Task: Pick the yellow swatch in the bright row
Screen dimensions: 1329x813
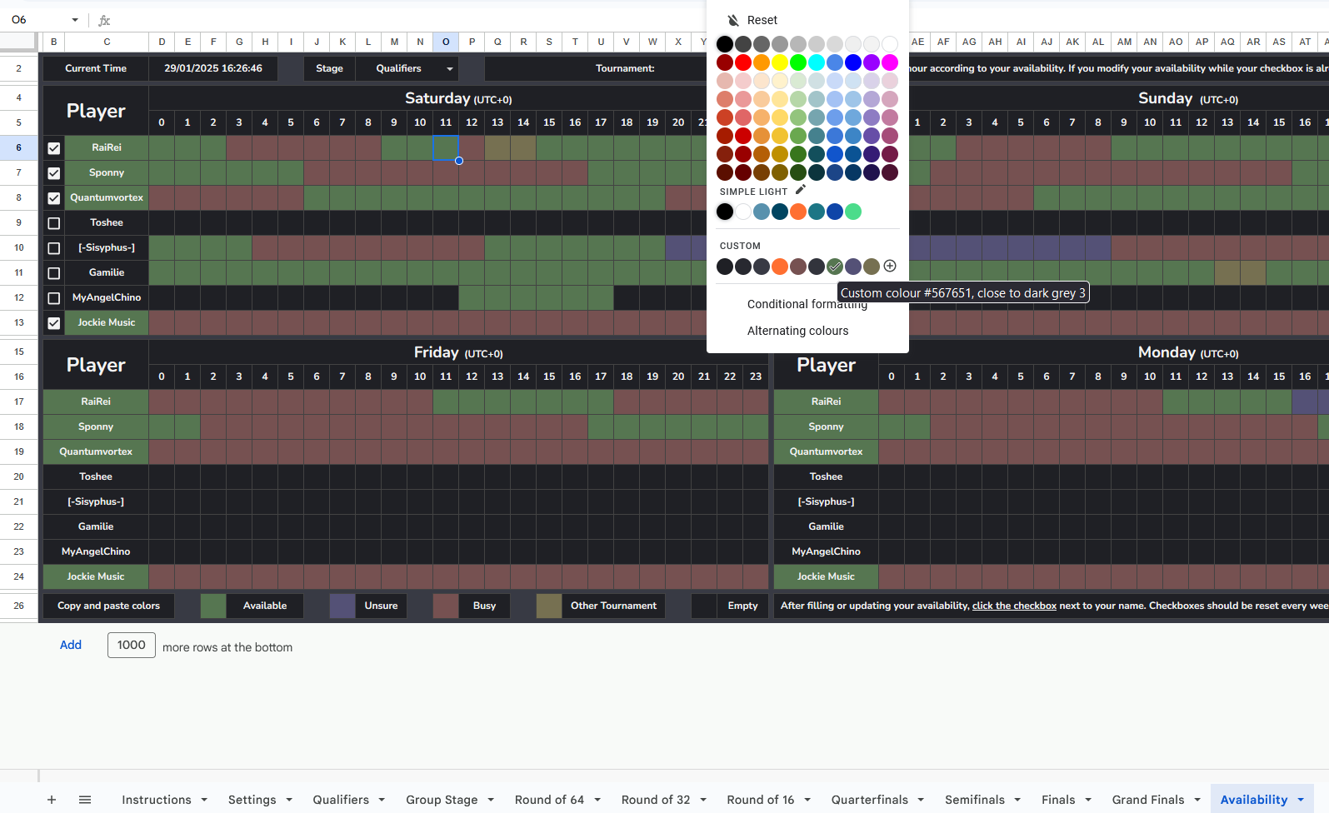Action: click(x=780, y=62)
